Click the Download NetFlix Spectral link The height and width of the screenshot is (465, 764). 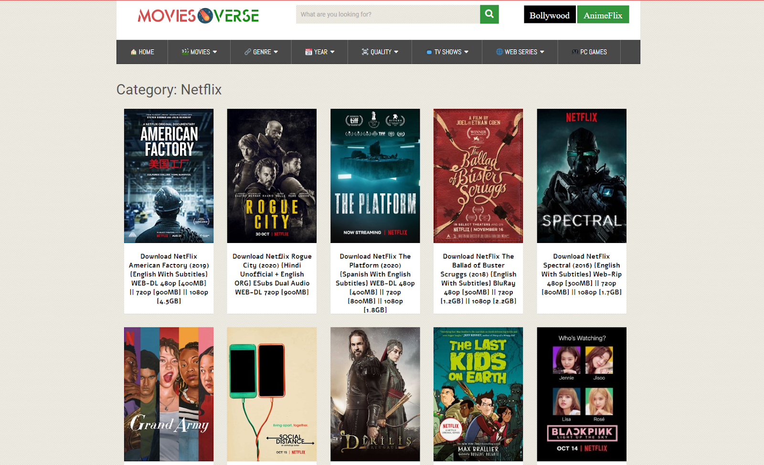[581, 274]
